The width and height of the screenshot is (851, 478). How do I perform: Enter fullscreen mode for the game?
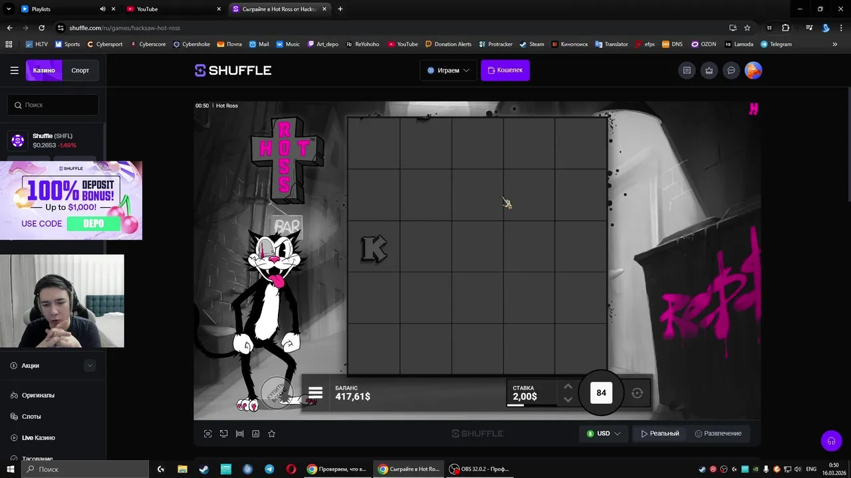pos(207,434)
